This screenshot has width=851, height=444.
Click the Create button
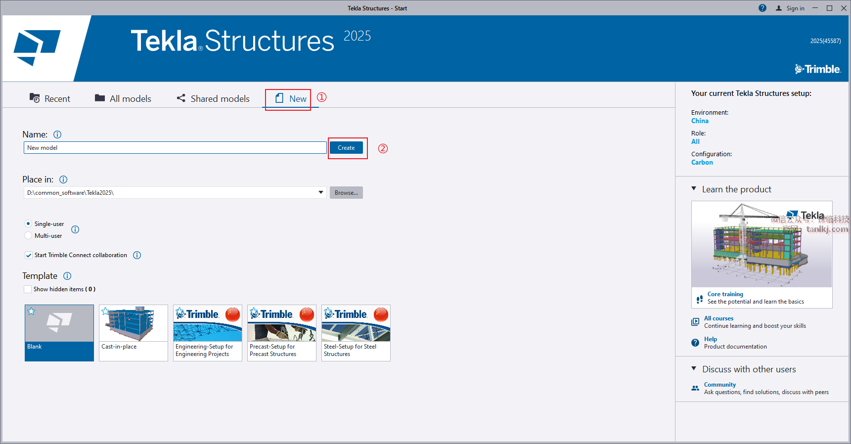click(x=346, y=148)
